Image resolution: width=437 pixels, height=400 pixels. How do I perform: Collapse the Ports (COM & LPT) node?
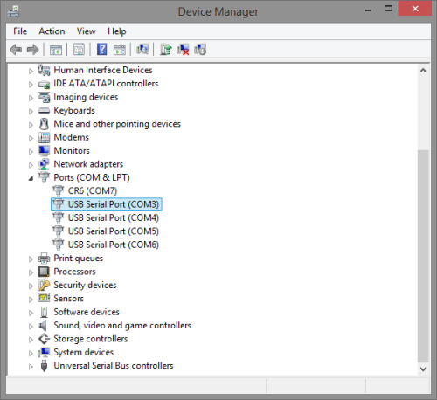pos(31,178)
